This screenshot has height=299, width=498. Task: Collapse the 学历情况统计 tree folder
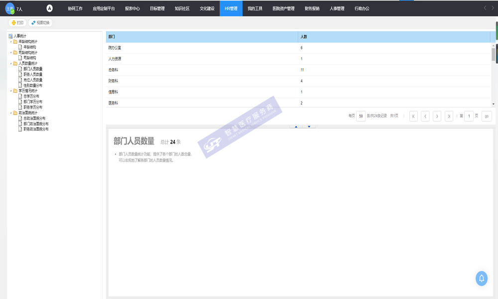pos(11,91)
